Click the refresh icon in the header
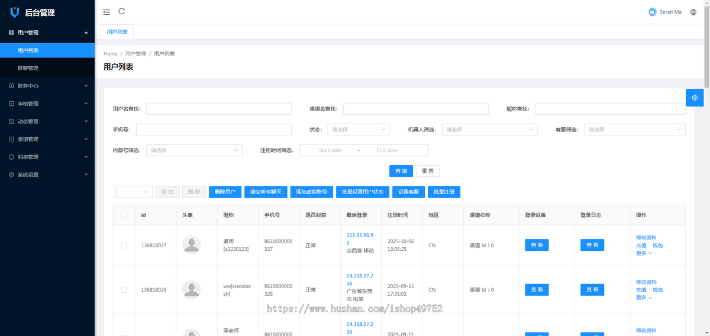Screen dimensions: 710x336 pyautogui.click(x=122, y=11)
